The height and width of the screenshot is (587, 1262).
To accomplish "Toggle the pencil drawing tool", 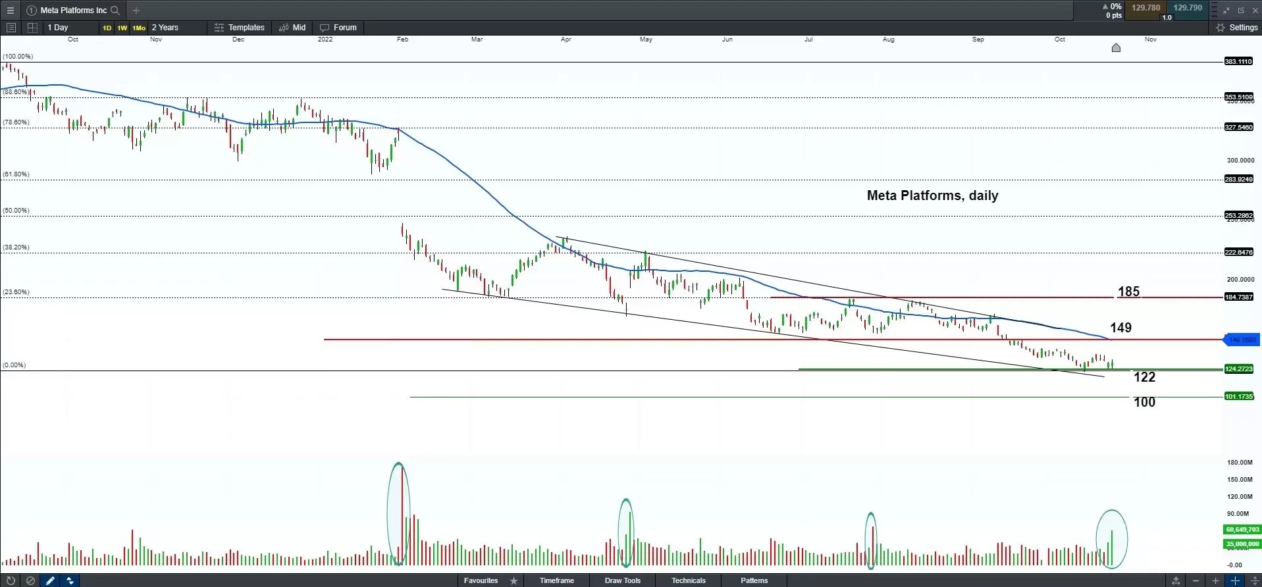I will click(50, 580).
